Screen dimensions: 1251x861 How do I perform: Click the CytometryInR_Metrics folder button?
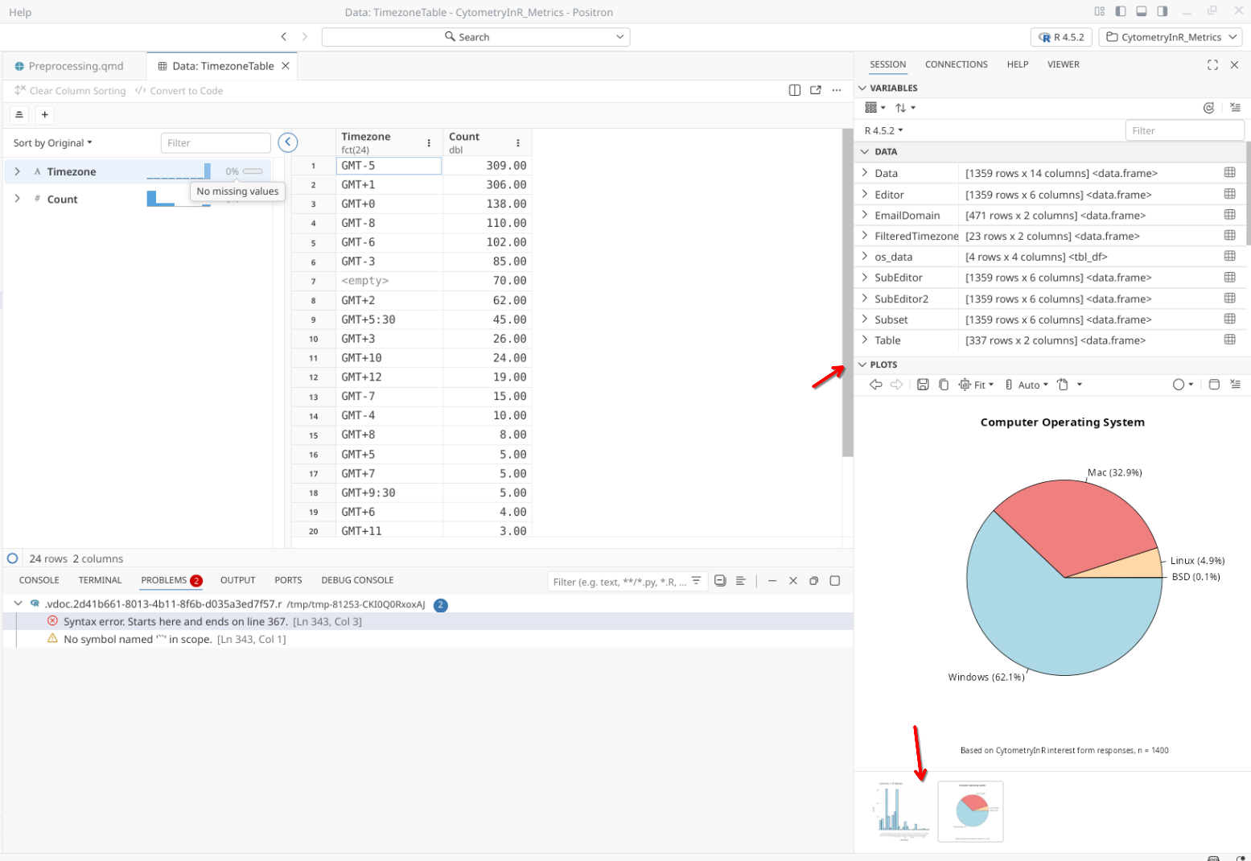click(x=1170, y=37)
